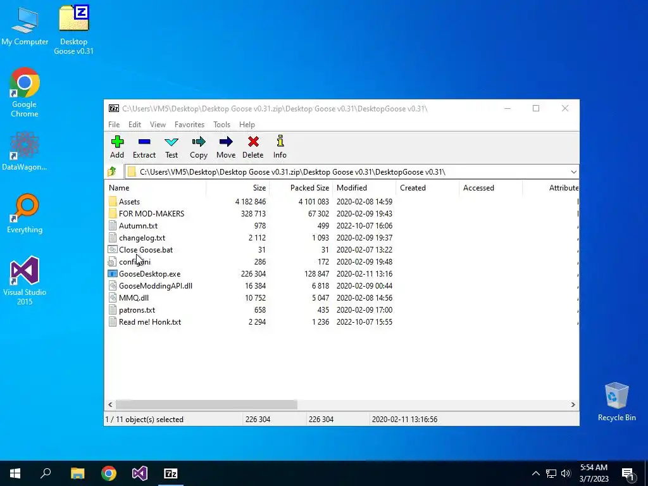The height and width of the screenshot is (486, 648).
Task: Sort by the Accessed column header
Action: (490, 187)
